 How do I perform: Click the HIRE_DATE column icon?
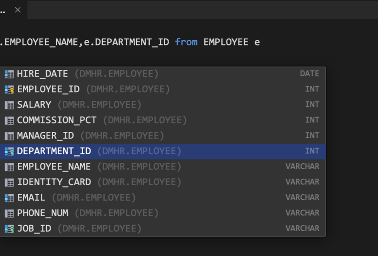tap(9, 74)
